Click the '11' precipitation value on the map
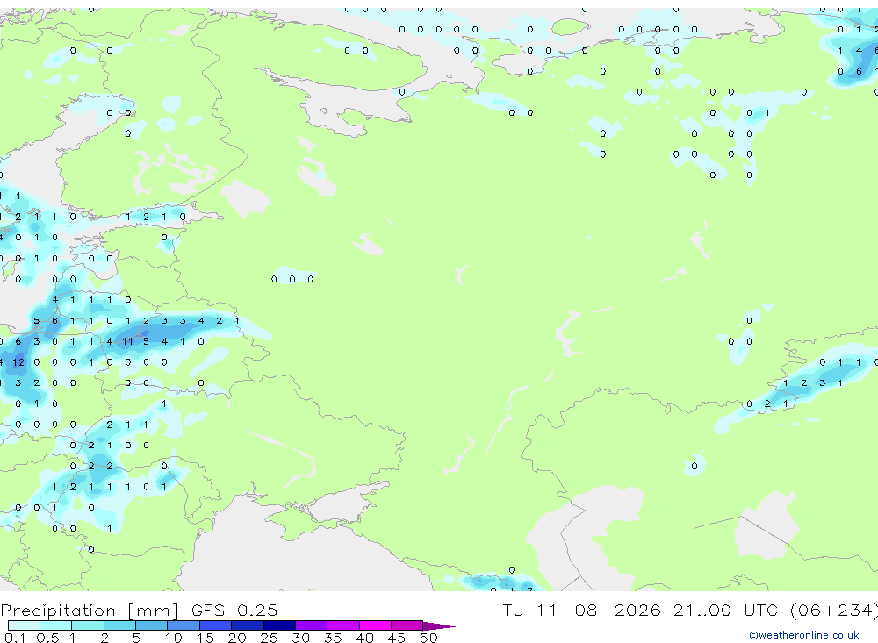Image resolution: width=878 pixels, height=643 pixels. (127, 341)
